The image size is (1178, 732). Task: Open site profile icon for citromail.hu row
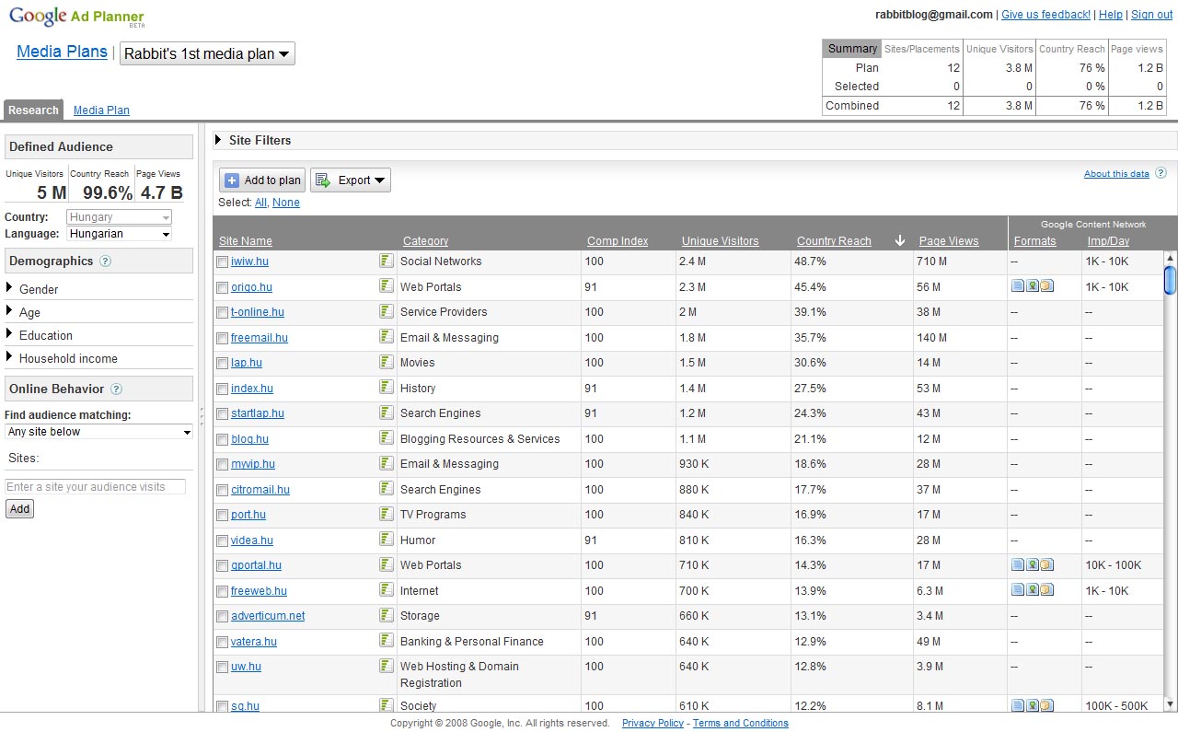387,488
